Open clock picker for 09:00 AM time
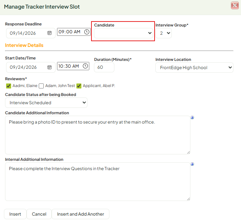This screenshot has width=241, height=221. 87,32
